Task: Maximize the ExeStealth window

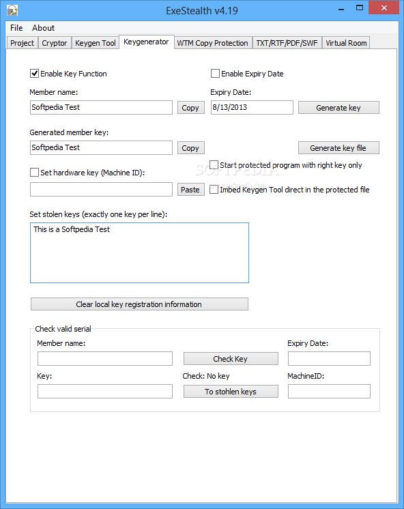Action: click(x=360, y=8)
